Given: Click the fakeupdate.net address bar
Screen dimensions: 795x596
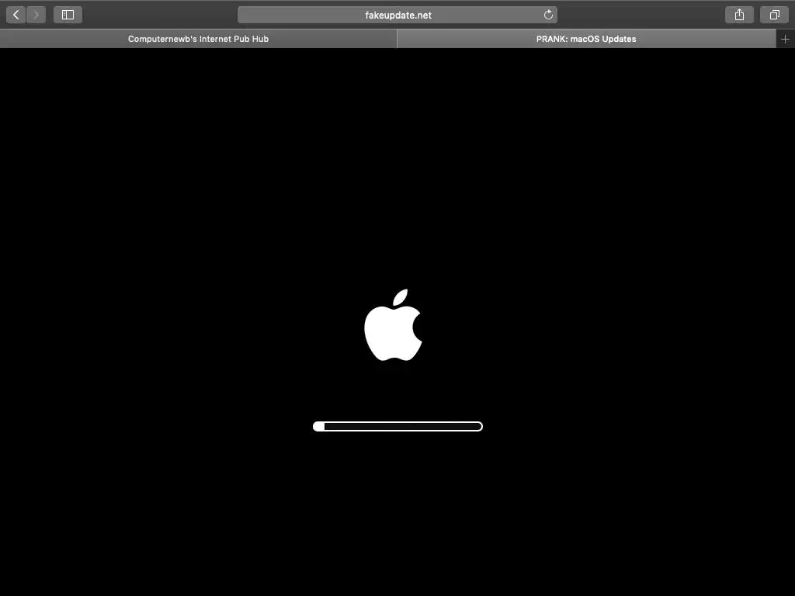Looking at the screenshot, I should [397, 15].
